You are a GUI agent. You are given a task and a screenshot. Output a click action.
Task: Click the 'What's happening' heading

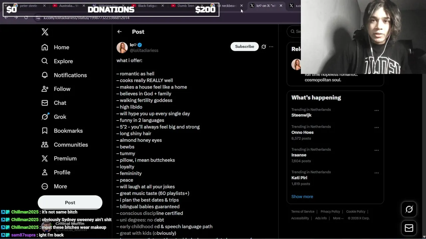click(x=316, y=98)
